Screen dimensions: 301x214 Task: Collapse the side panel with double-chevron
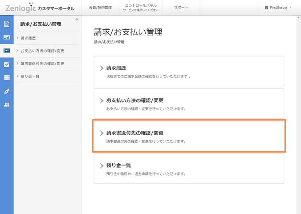pyautogui.click(x=77, y=19)
